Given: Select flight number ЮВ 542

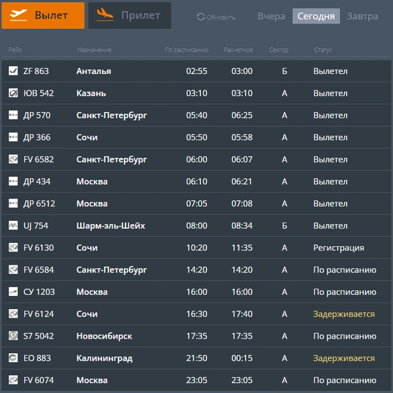Looking at the screenshot, I should click(x=39, y=93).
